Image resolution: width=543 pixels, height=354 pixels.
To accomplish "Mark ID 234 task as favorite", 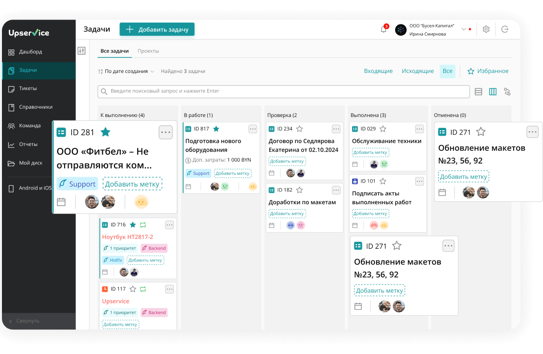I will (300, 129).
